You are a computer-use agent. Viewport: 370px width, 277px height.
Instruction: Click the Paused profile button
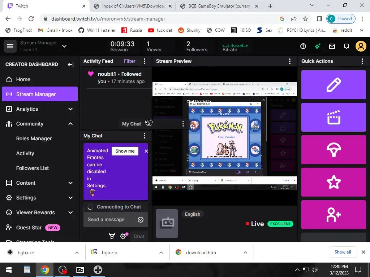click(x=341, y=19)
